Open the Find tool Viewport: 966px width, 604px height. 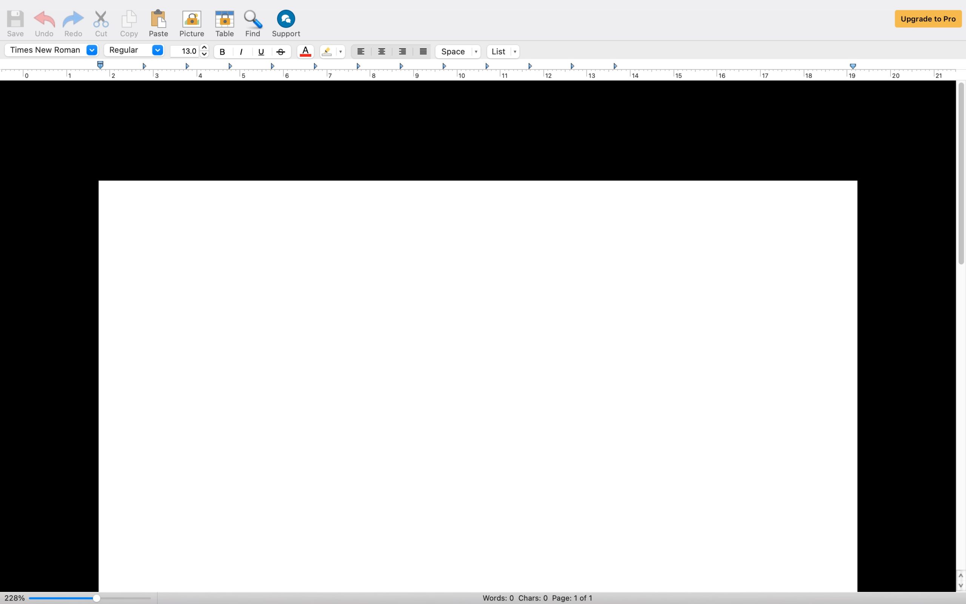point(253,23)
